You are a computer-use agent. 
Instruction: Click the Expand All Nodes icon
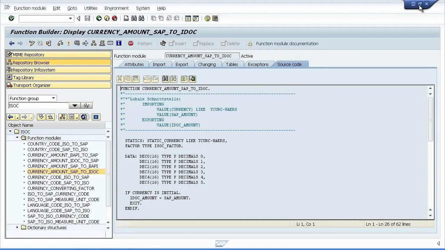click(x=41, y=117)
